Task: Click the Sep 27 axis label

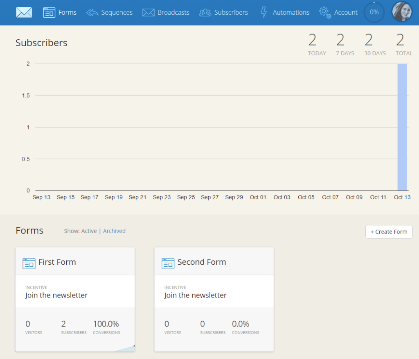Action: 210,197
